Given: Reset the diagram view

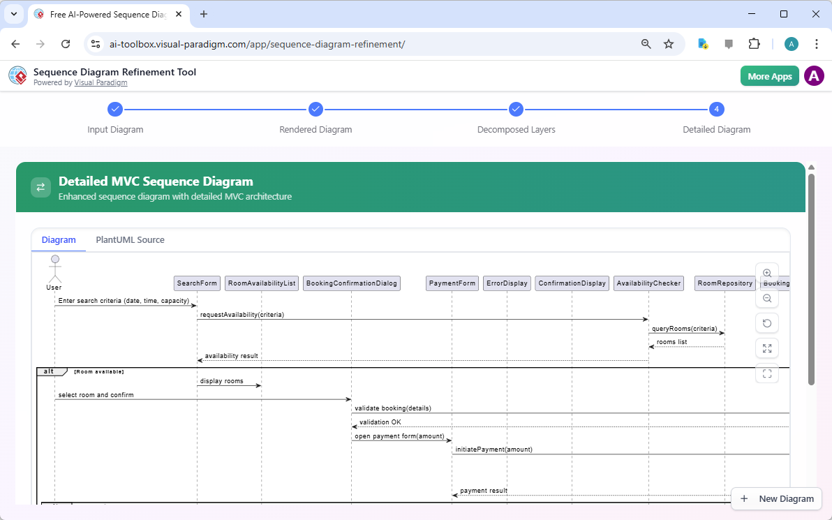Looking at the screenshot, I should [x=767, y=323].
